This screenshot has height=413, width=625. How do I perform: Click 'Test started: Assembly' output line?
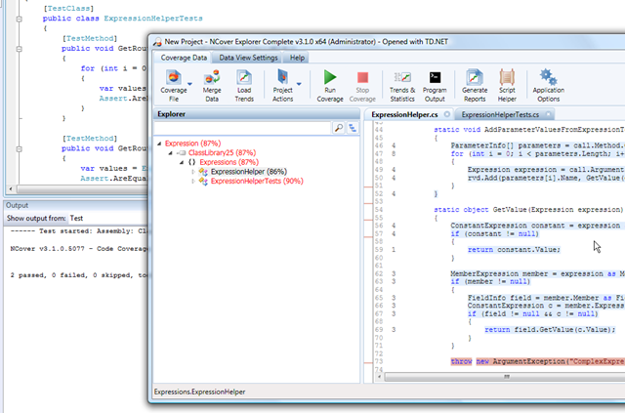(79, 231)
